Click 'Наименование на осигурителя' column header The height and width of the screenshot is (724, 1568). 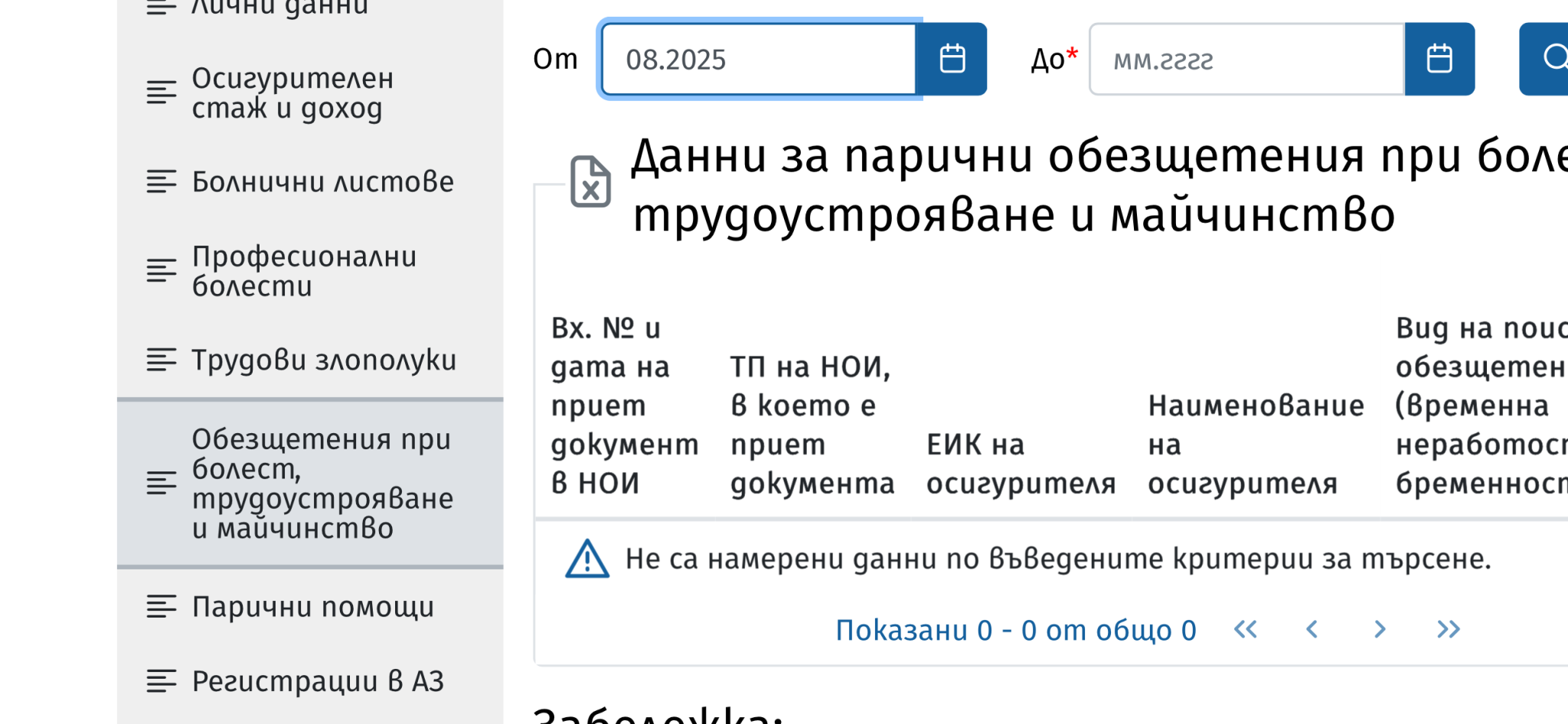click(x=1255, y=444)
